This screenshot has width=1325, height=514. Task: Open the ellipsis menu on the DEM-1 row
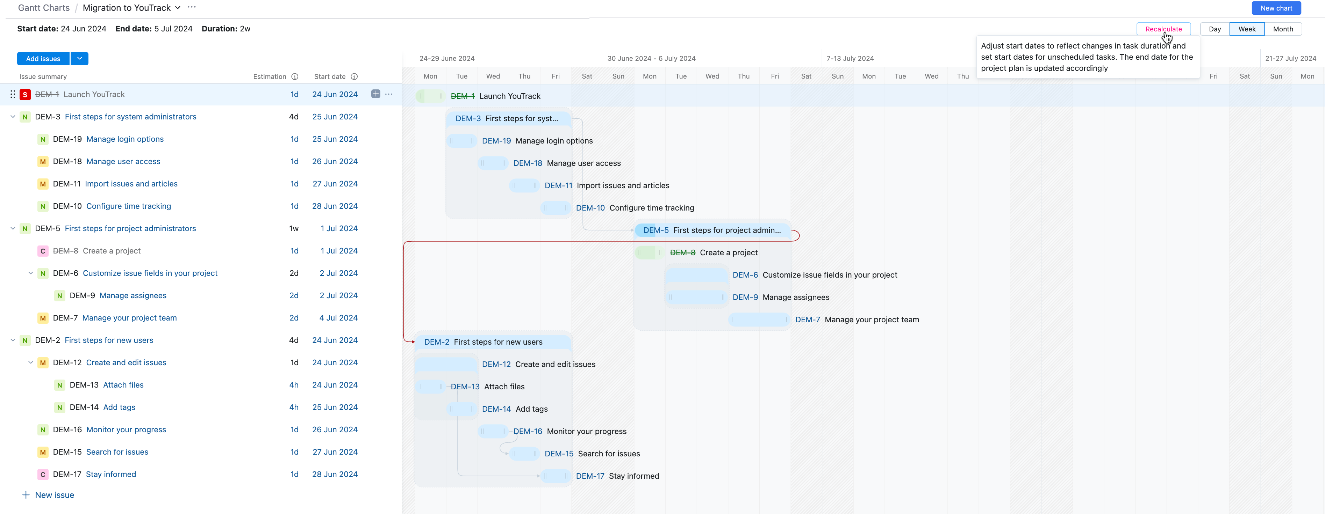click(388, 94)
